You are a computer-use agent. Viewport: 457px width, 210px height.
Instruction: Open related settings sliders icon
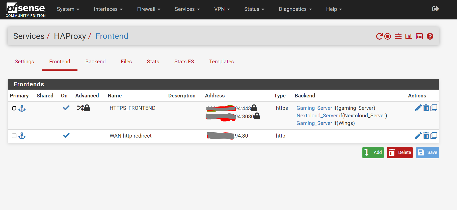(398, 36)
